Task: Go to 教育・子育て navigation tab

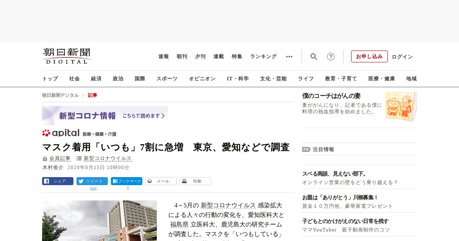Action: coord(341,79)
